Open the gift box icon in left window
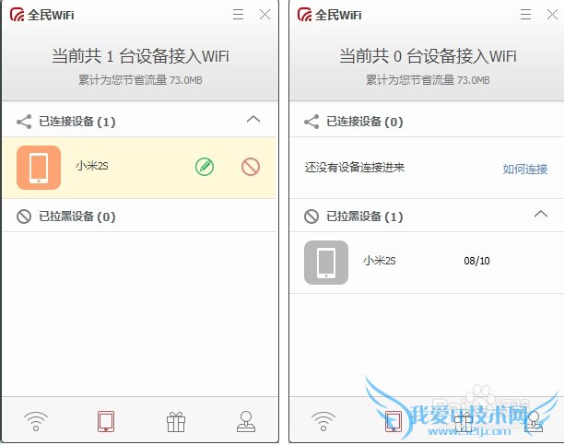 coord(176,422)
